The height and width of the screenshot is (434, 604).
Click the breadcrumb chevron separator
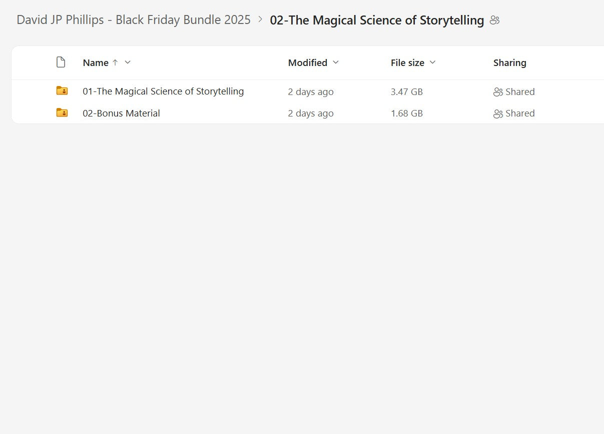[260, 20]
